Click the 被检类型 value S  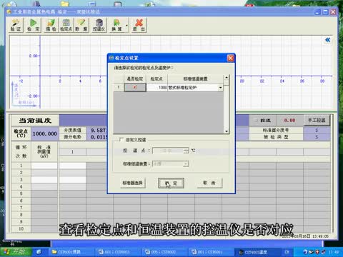tap(317, 137)
